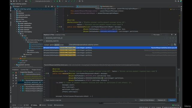Screen dimensions: 192x108
Task: Expand the customer-service module
Action: coord(15,15)
